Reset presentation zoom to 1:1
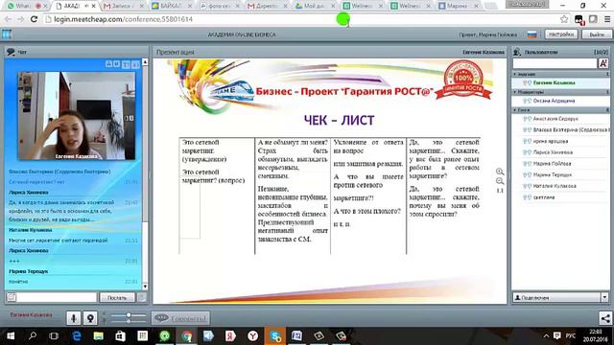This screenshot has width=614, height=345. [x=500, y=191]
